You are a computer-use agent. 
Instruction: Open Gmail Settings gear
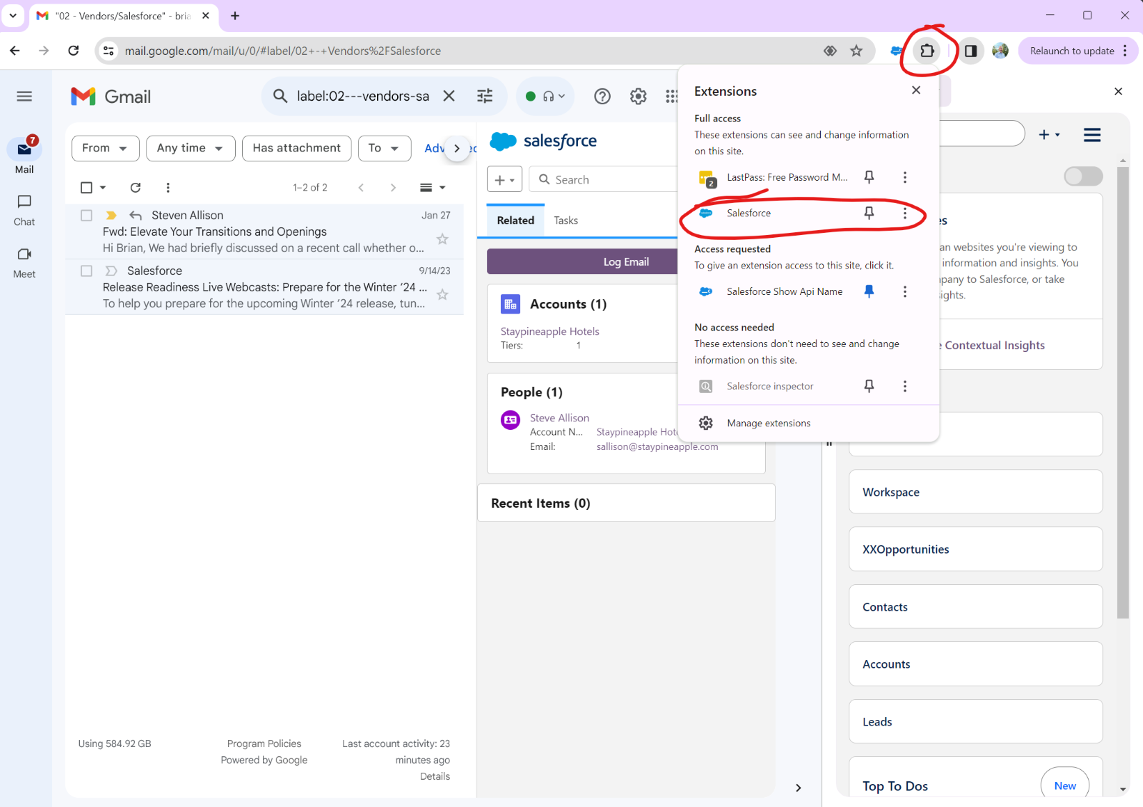[638, 96]
